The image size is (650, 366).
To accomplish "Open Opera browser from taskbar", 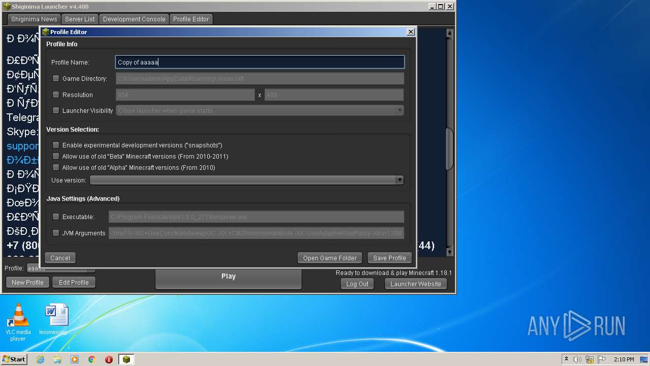I will (109, 359).
